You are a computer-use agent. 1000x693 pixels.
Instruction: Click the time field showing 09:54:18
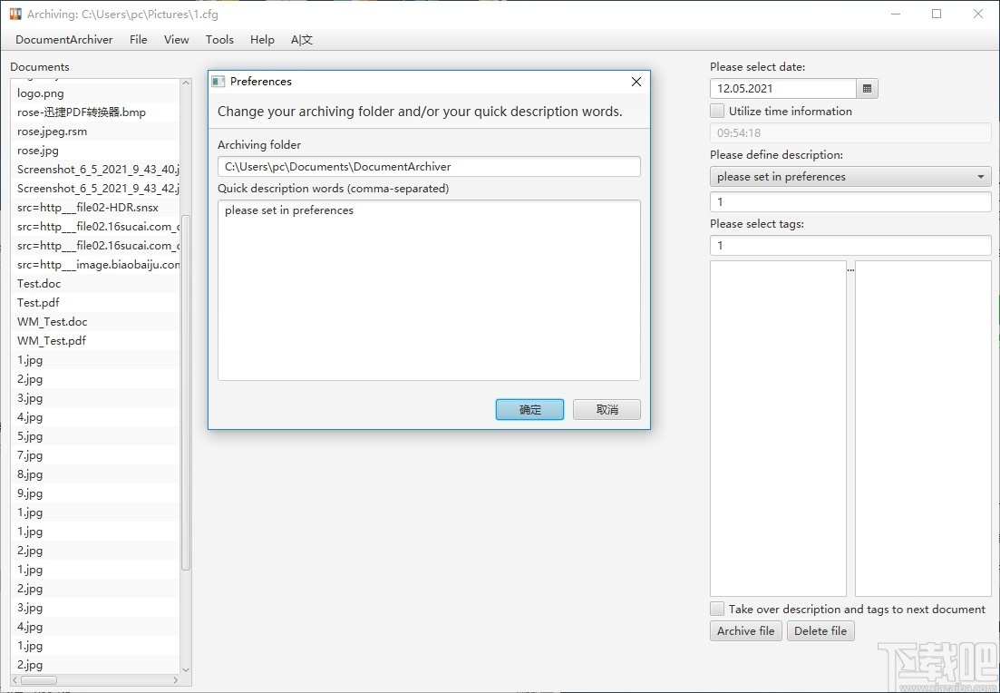tap(850, 132)
